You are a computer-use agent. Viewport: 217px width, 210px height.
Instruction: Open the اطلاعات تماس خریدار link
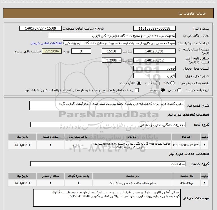(x=46, y=43)
